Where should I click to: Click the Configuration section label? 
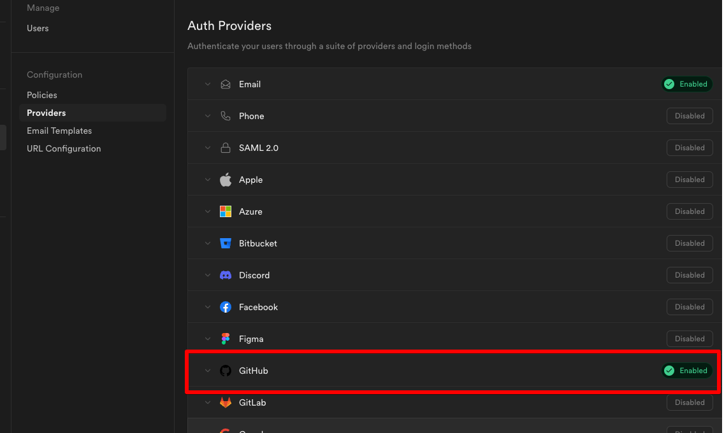(54, 75)
